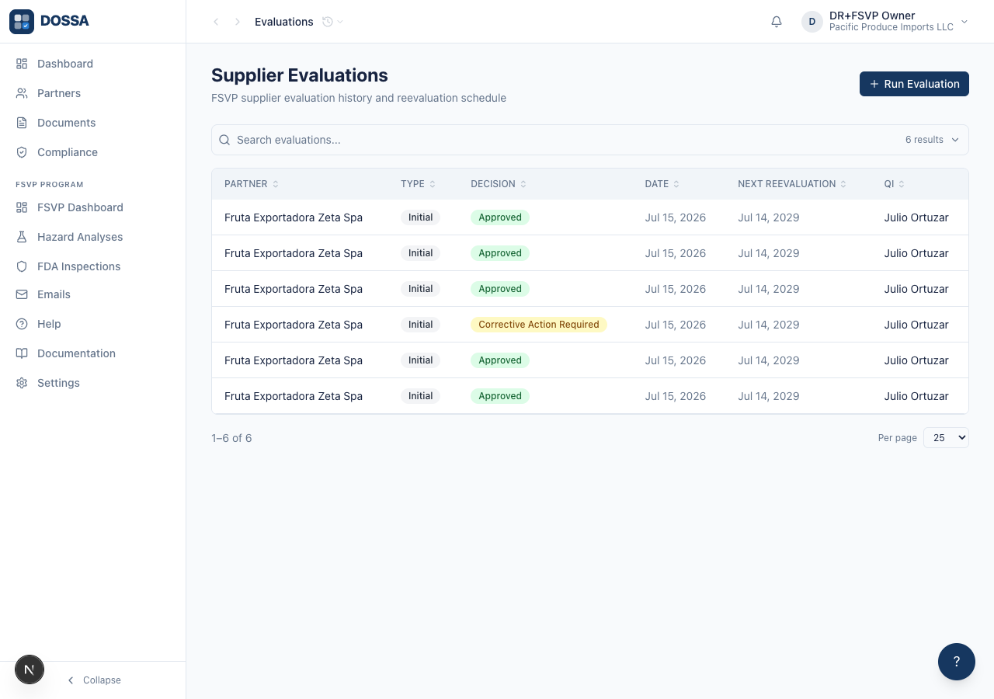This screenshot has height=699, width=994.
Task: Open the Emails page link
Action: pyautogui.click(x=93, y=294)
